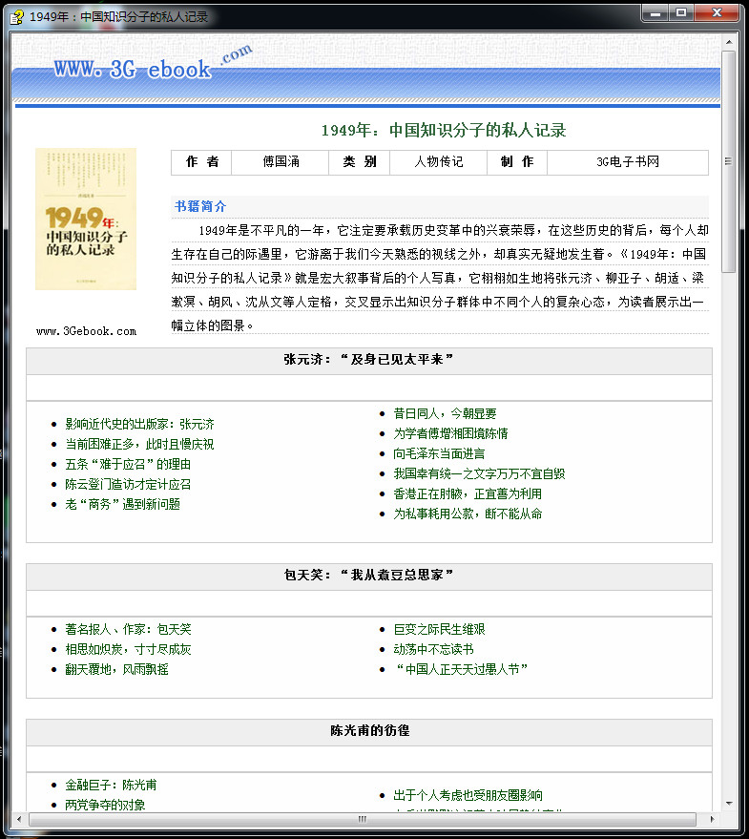Click the 类别 header cell
Screen dimensions: 749x839
(x=360, y=162)
